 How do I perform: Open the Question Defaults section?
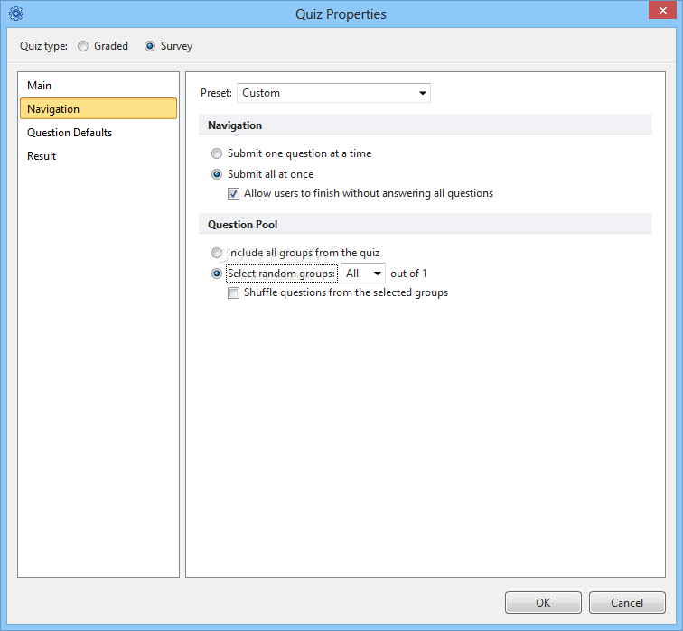point(98,133)
